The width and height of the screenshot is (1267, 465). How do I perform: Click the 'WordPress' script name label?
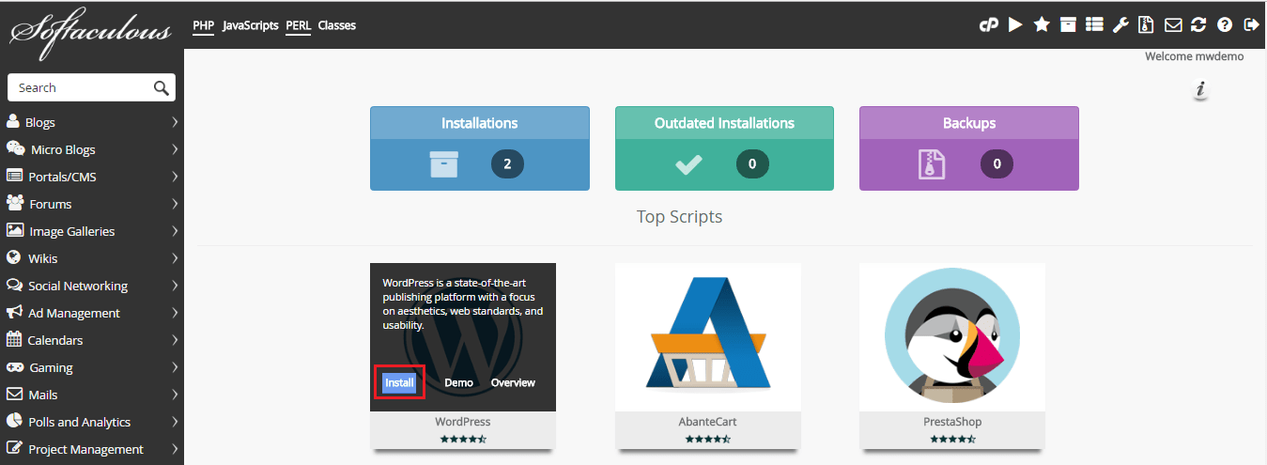(463, 422)
